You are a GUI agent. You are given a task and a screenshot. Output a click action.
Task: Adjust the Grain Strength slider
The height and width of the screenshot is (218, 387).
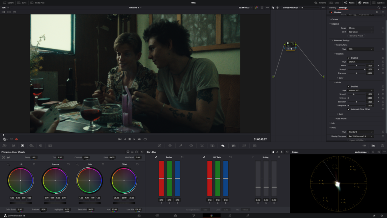(356, 94)
